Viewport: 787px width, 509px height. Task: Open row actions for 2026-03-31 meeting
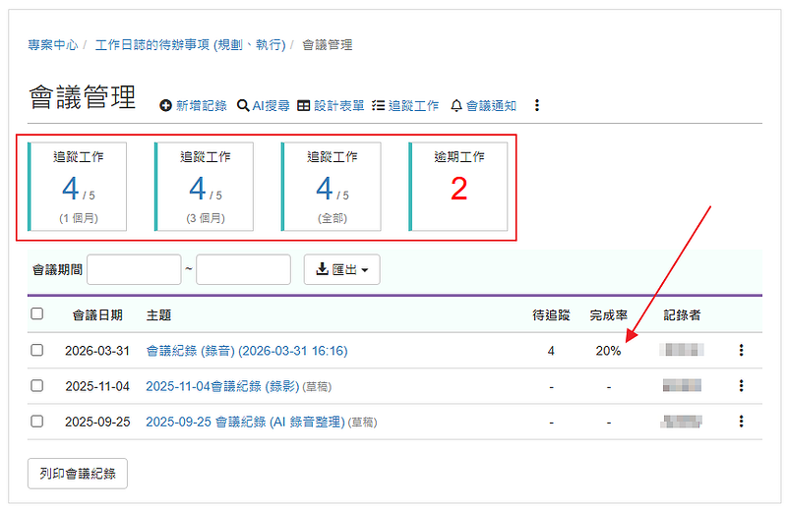(741, 351)
